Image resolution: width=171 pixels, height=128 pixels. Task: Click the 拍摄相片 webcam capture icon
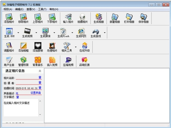82,18
